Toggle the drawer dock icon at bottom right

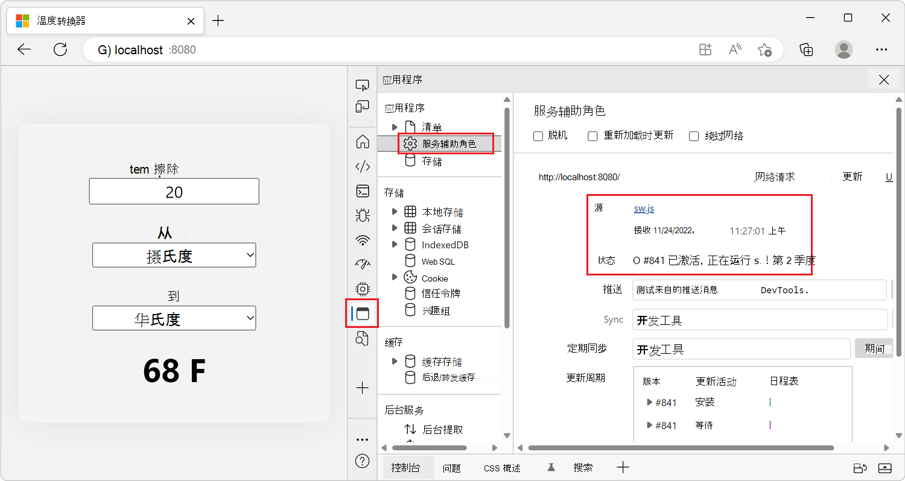point(860,468)
